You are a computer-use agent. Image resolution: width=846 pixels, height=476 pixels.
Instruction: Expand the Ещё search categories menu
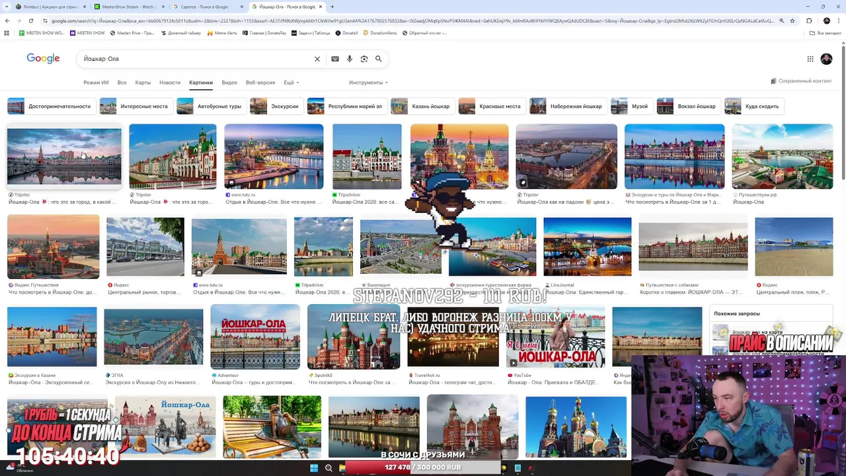click(x=291, y=83)
